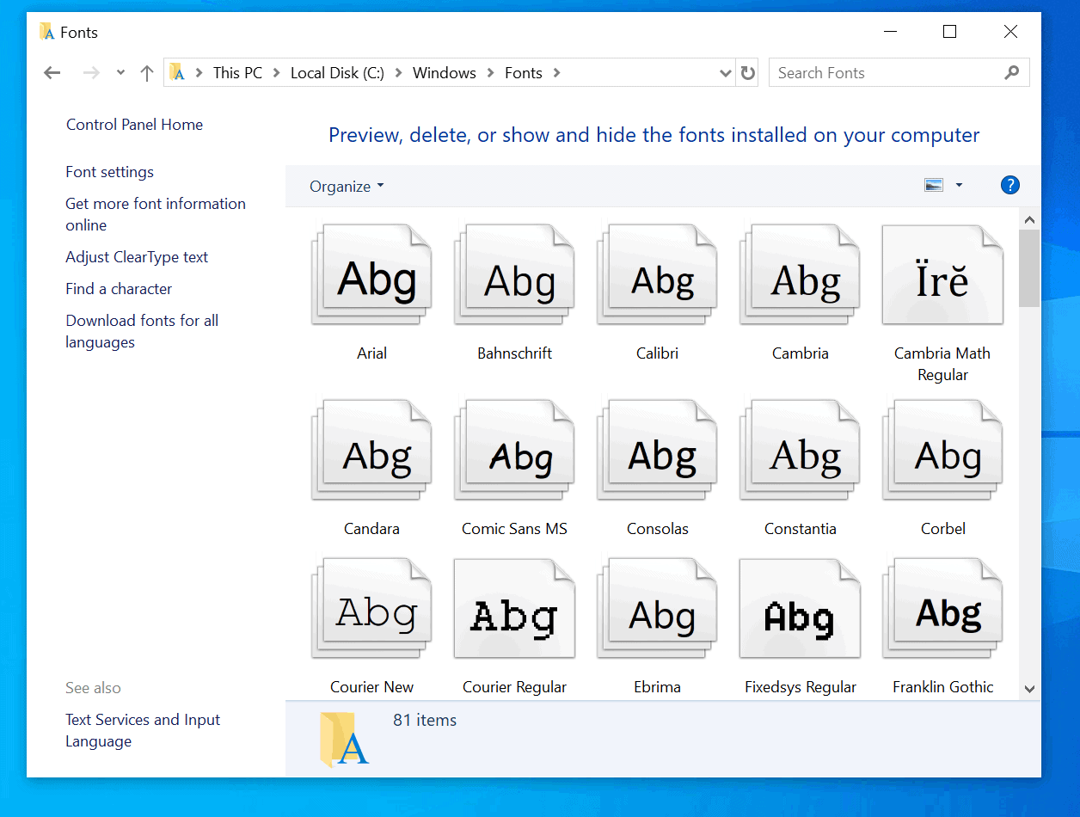
Task: Click the Fonts folder icon in address bar
Action: [x=177, y=73]
